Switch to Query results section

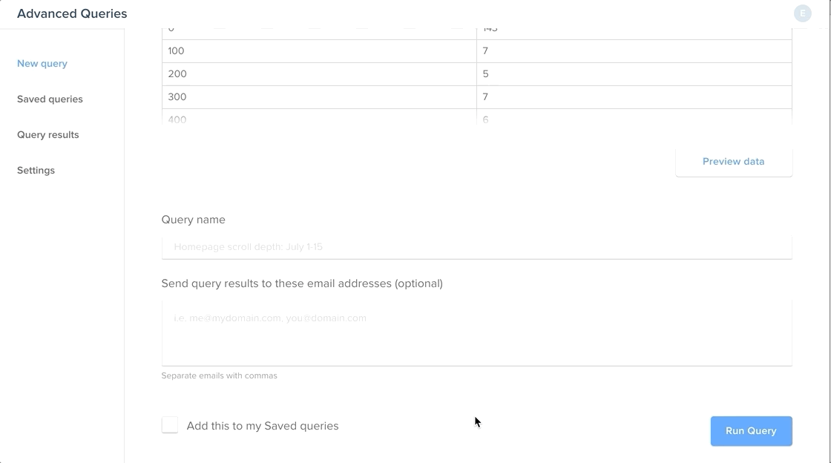47,135
